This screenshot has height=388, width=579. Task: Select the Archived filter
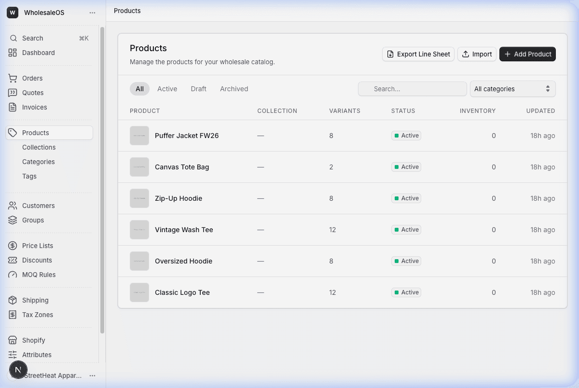tap(234, 89)
